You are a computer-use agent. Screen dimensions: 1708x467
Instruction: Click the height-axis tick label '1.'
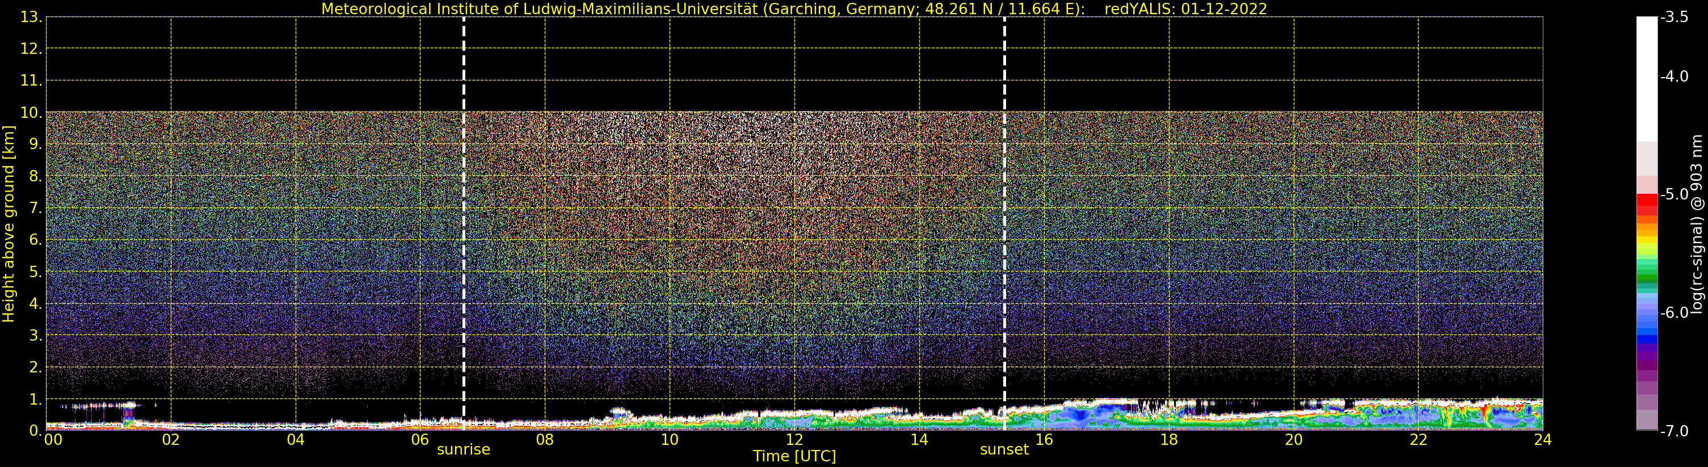36,399
